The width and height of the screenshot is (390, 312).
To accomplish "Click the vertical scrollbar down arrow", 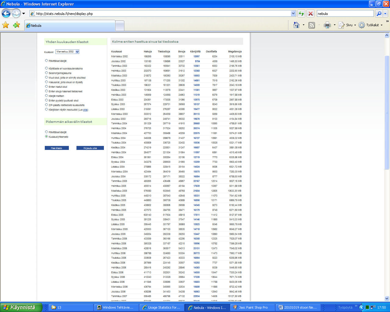I will click(x=387, y=299).
